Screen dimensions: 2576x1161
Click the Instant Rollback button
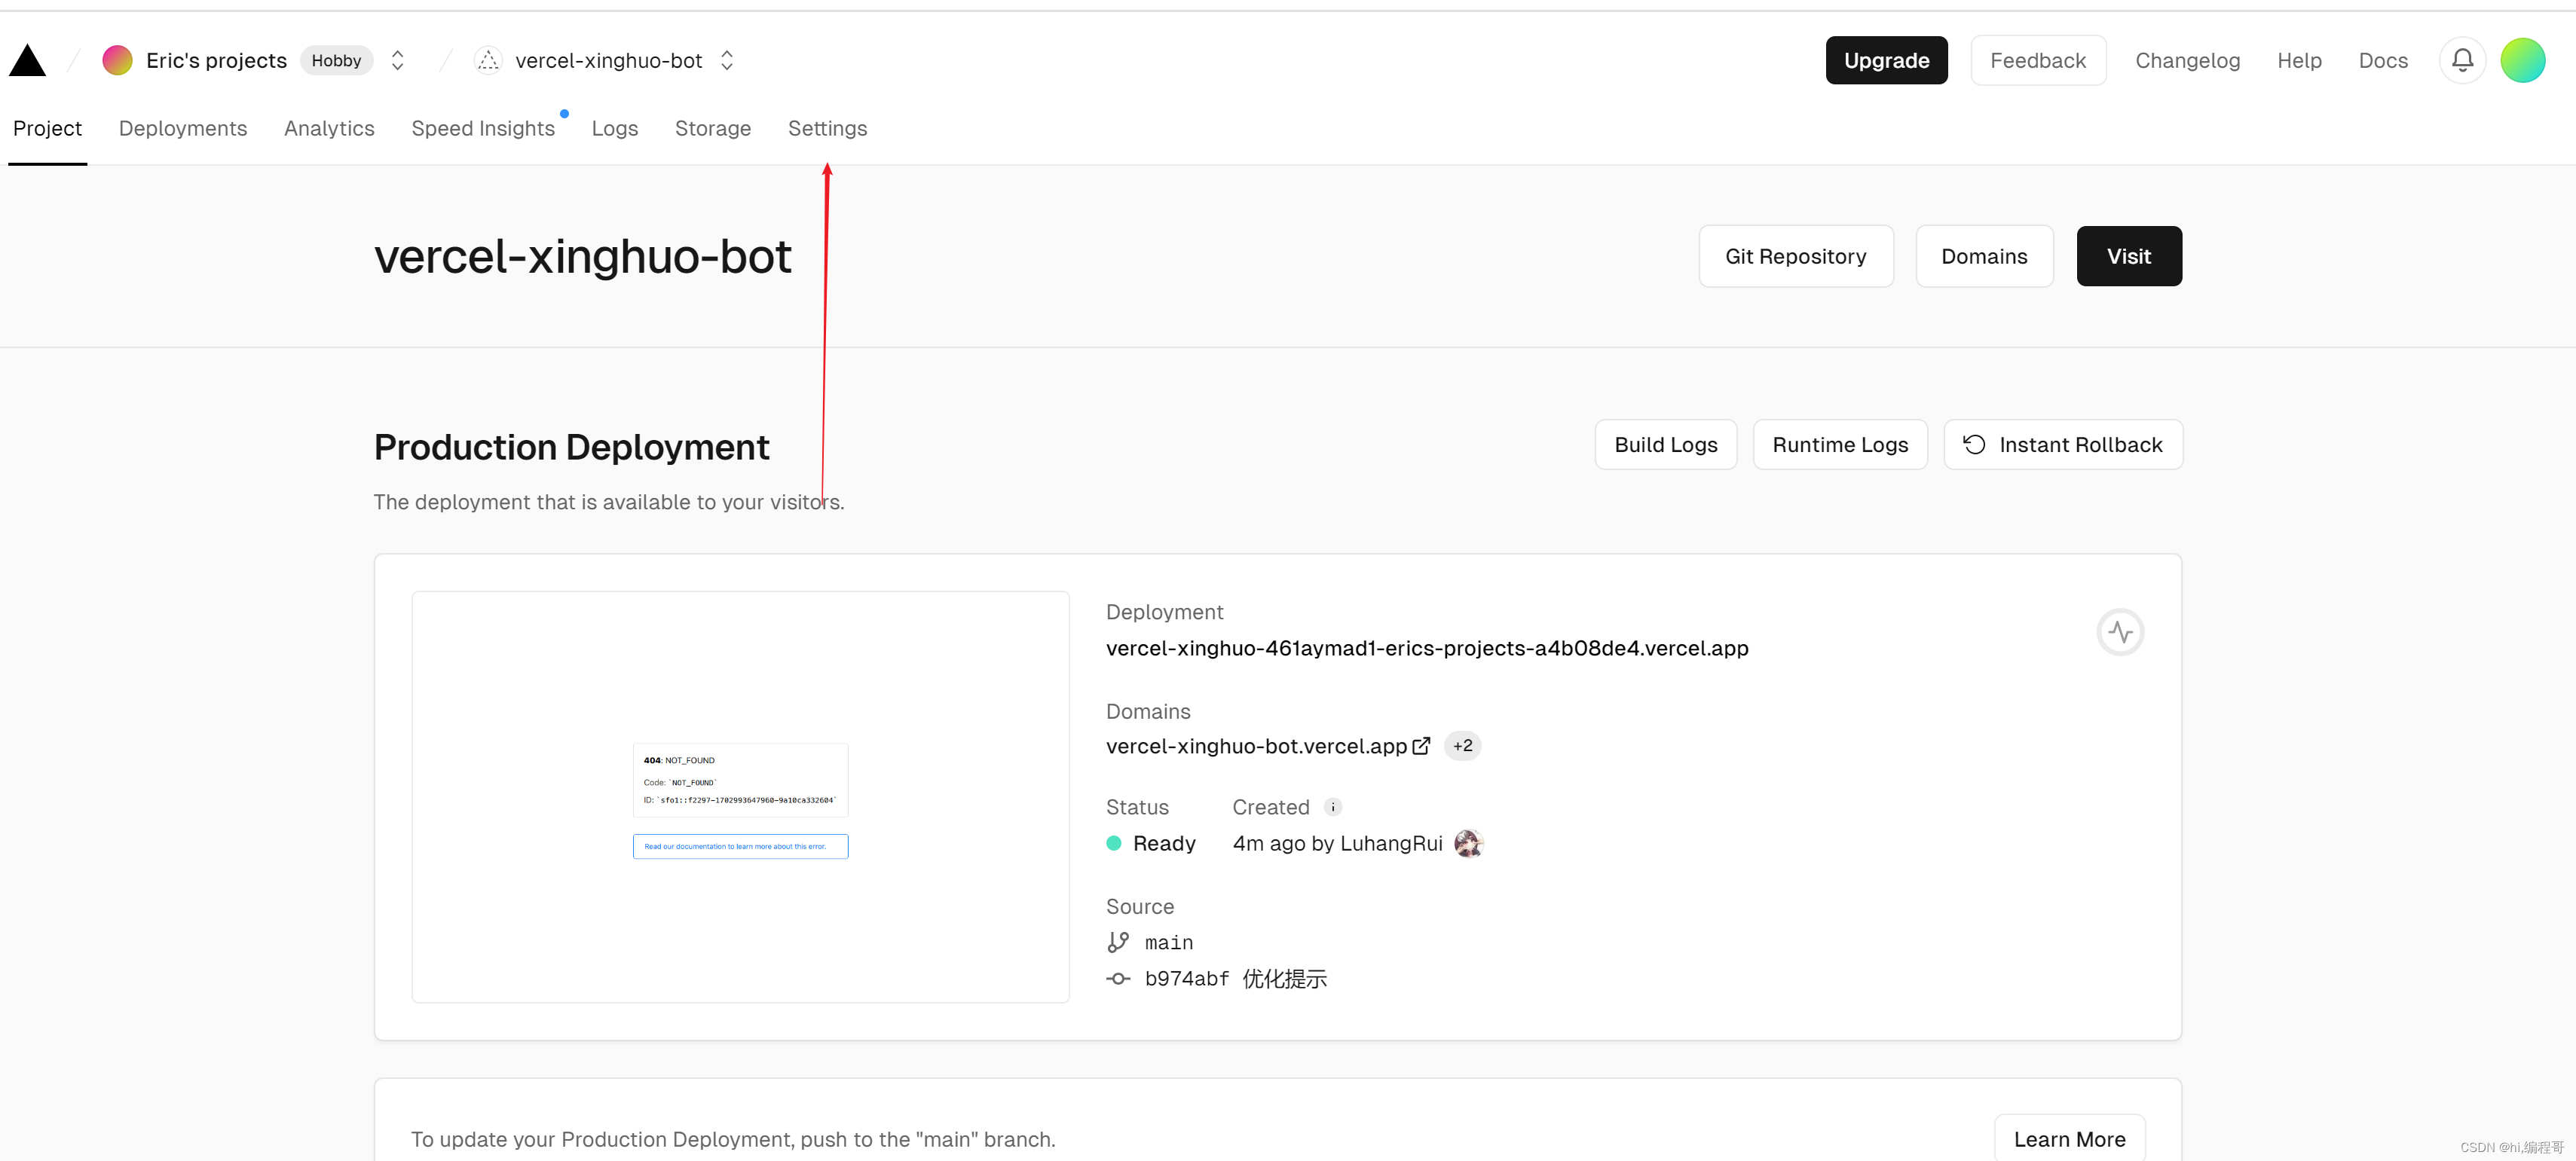[x=2063, y=445]
